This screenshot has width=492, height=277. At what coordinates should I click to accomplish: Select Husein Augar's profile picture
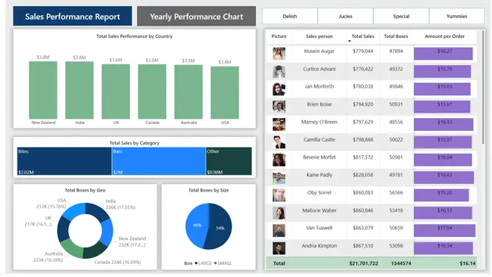point(279,54)
